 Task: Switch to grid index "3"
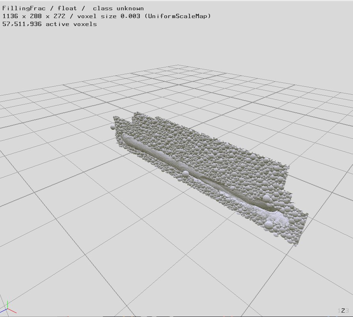point(347,311)
